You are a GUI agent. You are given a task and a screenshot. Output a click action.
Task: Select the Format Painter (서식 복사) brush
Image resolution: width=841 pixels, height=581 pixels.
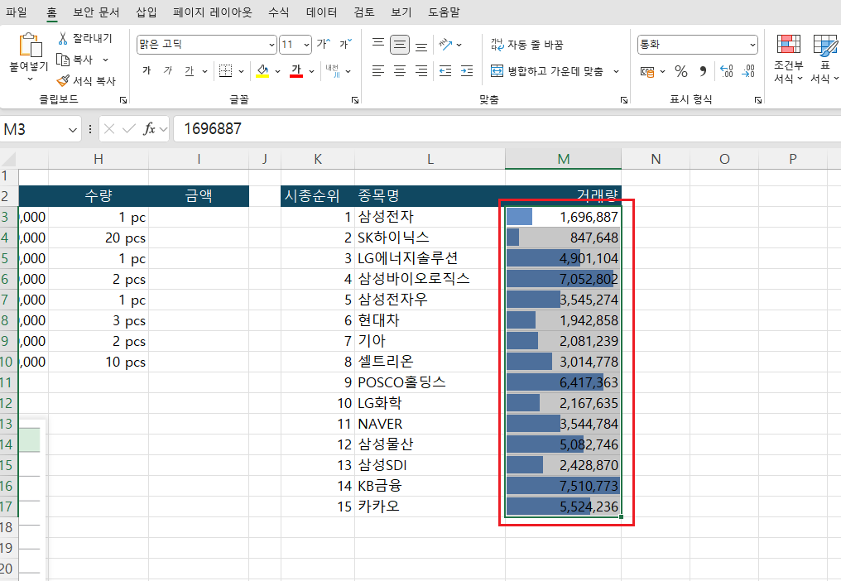63,80
